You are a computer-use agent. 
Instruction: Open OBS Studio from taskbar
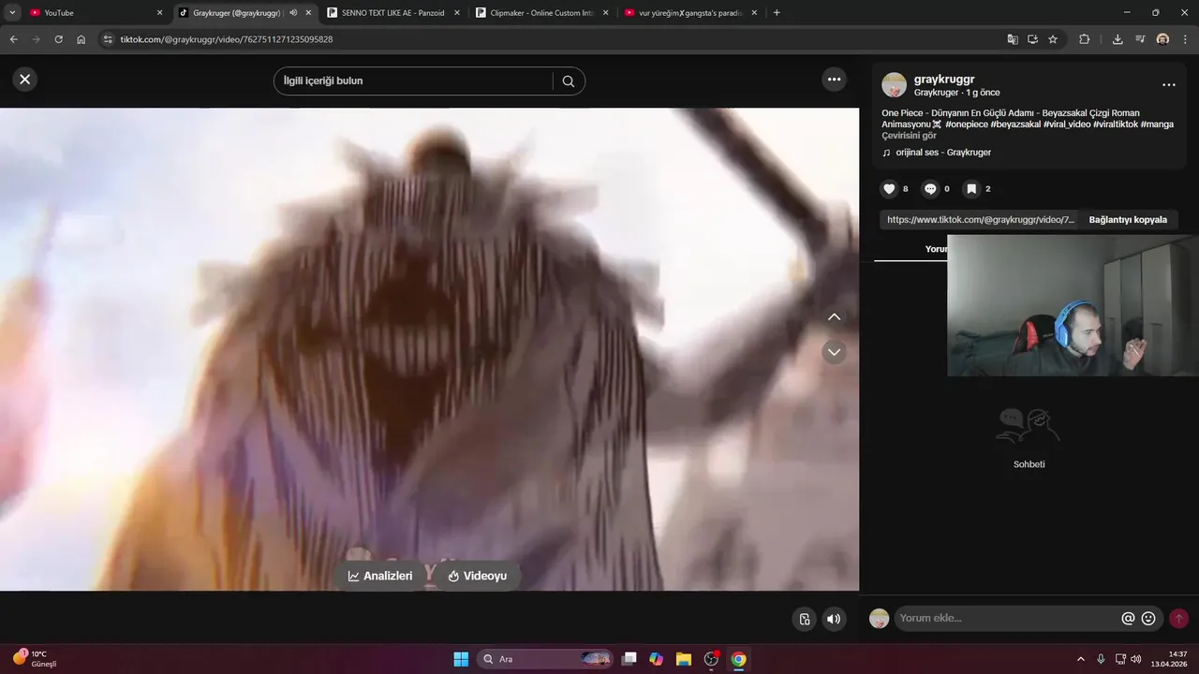point(711,659)
